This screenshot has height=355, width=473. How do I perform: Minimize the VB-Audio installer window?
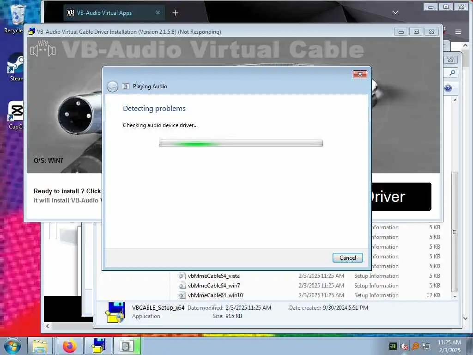click(x=401, y=32)
